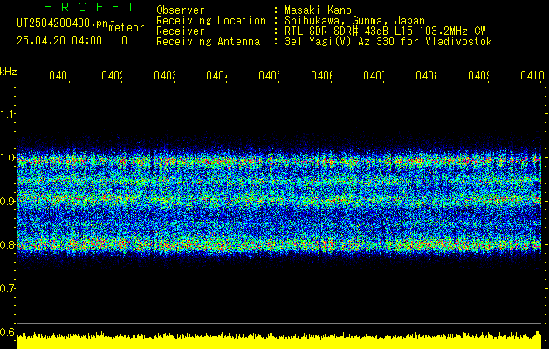Click the 3el Yagi antenna description

[x=388, y=42]
